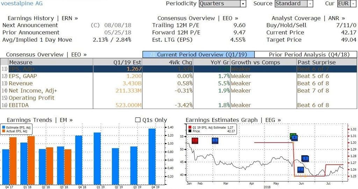The width and height of the screenshot is (358, 189).
Task: Click blue Estimate EPS, Adj legend swatch
Action: click(3, 127)
